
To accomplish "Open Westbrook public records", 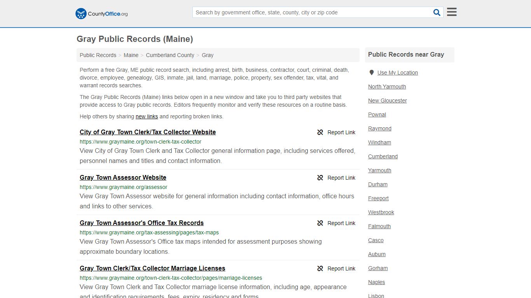I will [381, 212].
